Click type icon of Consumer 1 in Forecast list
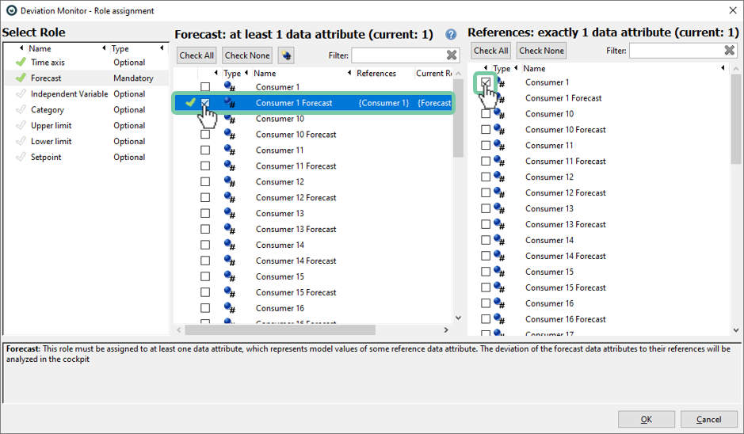The image size is (744, 434). (230, 86)
